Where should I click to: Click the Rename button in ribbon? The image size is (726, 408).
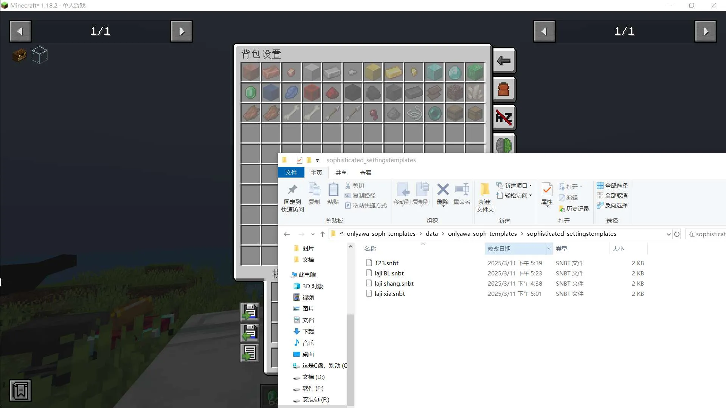[x=462, y=194]
